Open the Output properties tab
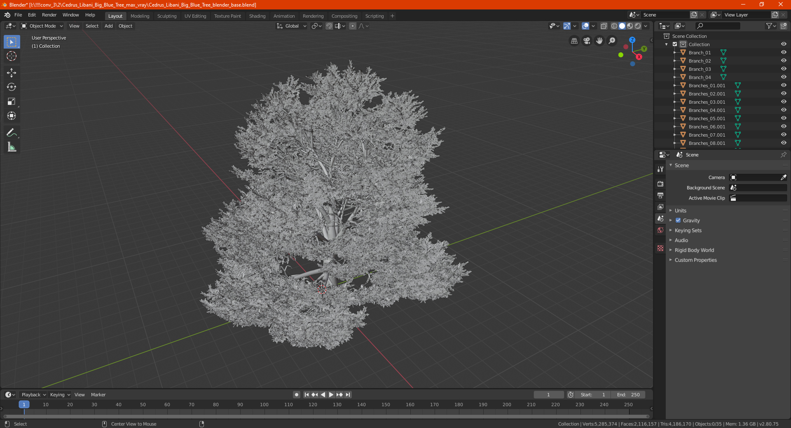791x428 pixels. click(x=660, y=195)
